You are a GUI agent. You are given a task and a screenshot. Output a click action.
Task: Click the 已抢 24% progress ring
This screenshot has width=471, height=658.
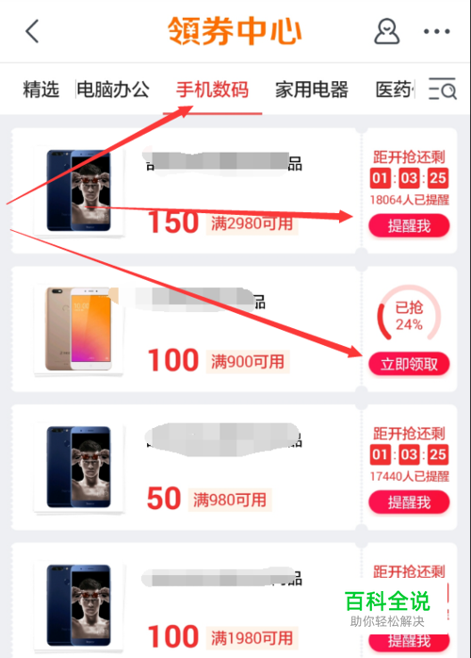pyautogui.click(x=409, y=316)
